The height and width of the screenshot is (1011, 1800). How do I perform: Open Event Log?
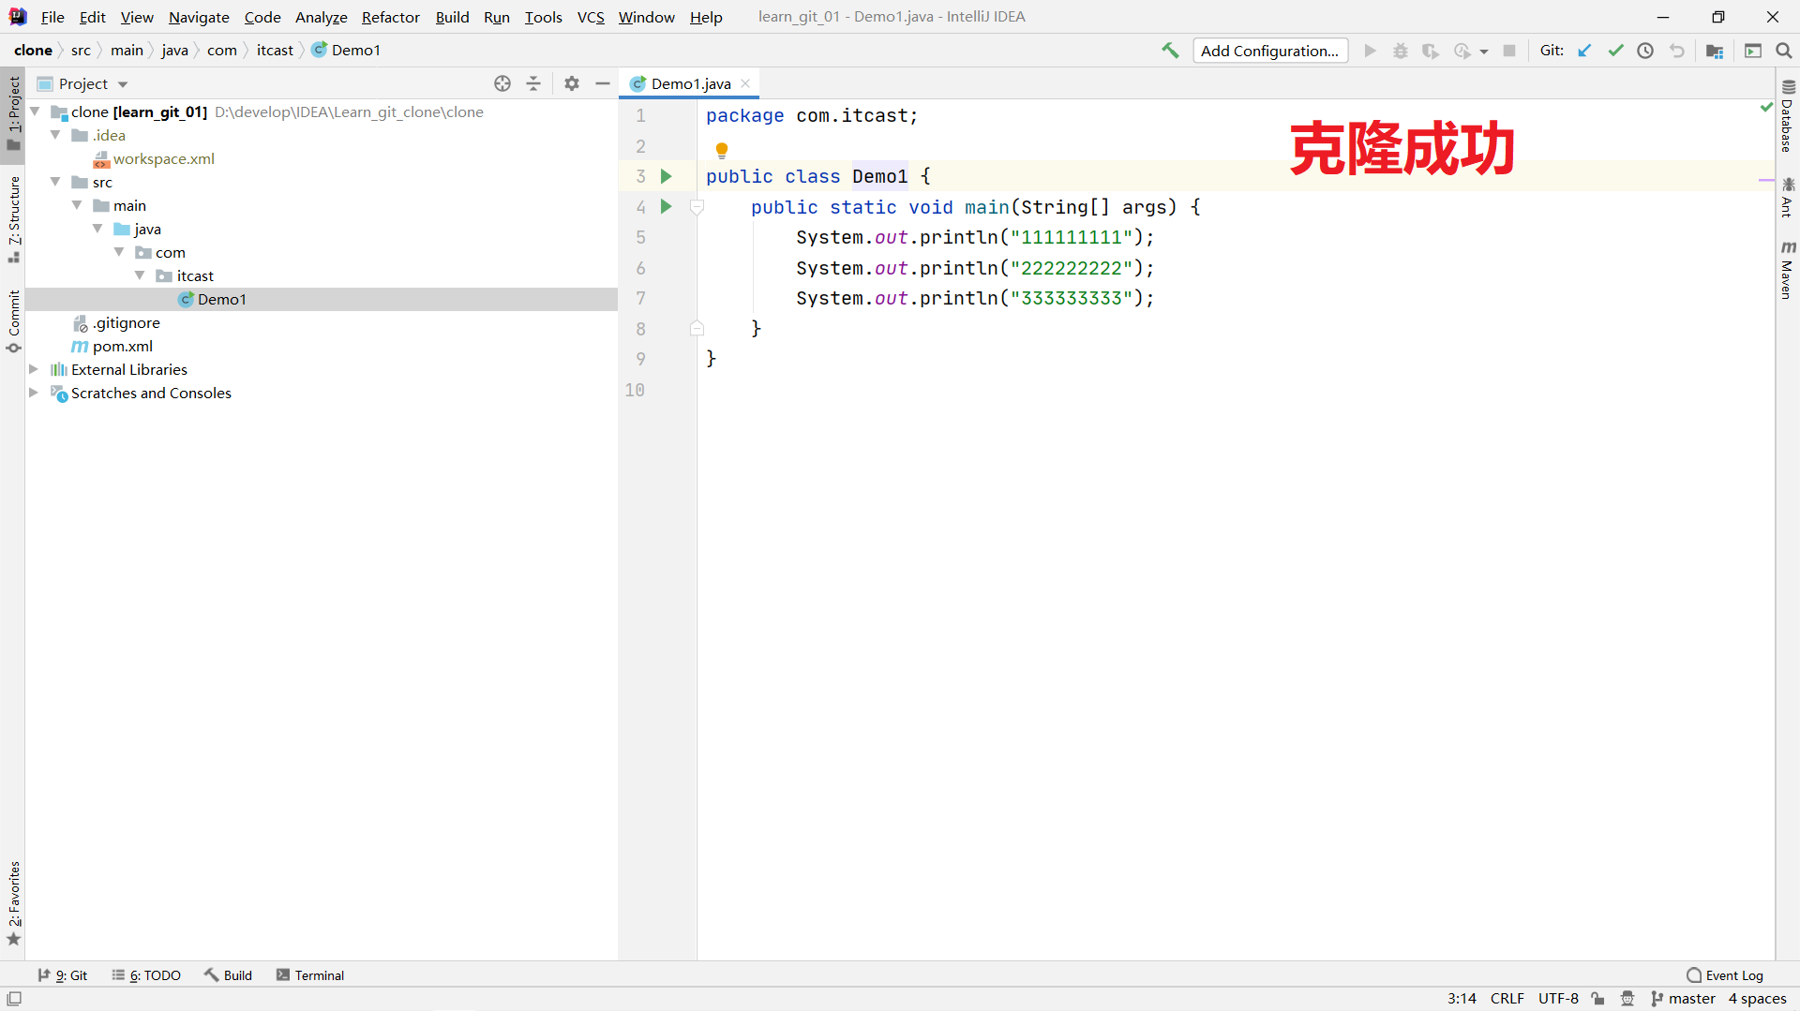pos(1725,975)
